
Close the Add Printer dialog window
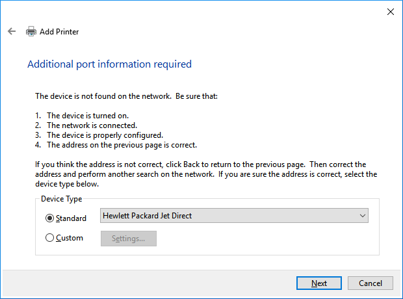tap(390, 12)
